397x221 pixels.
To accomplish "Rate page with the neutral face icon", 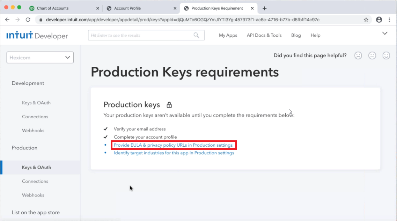I will [372, 56].
